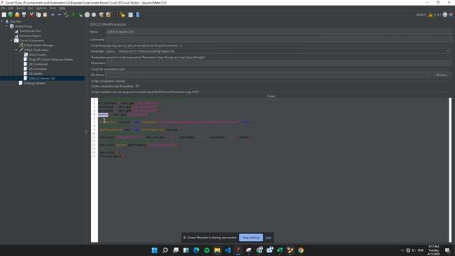The height and width of the screenshot is (256, 455).
Task: Click Stop sharing button
Action: coord(251,238)
